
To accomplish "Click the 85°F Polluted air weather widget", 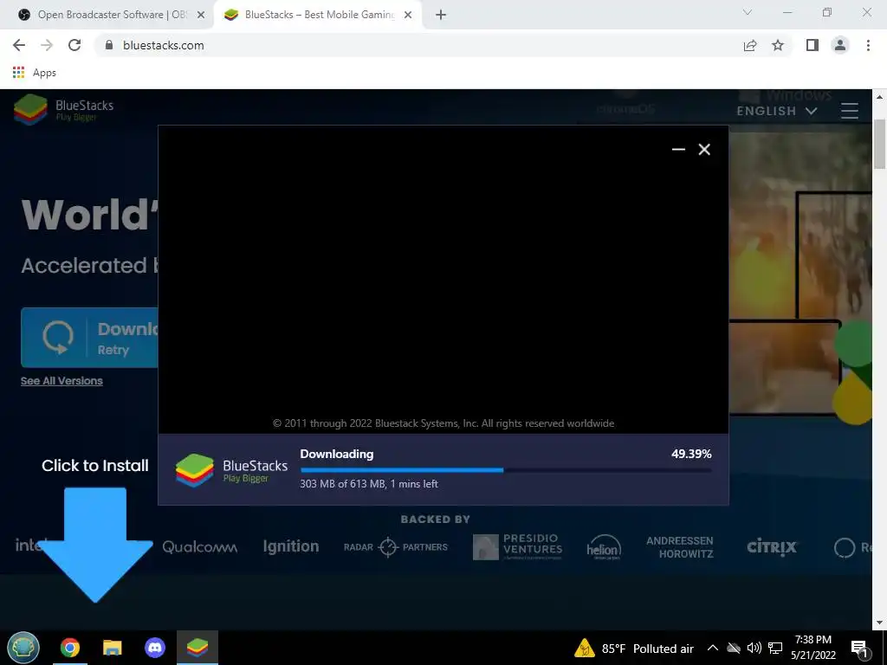I will click(x=634, y=648).
